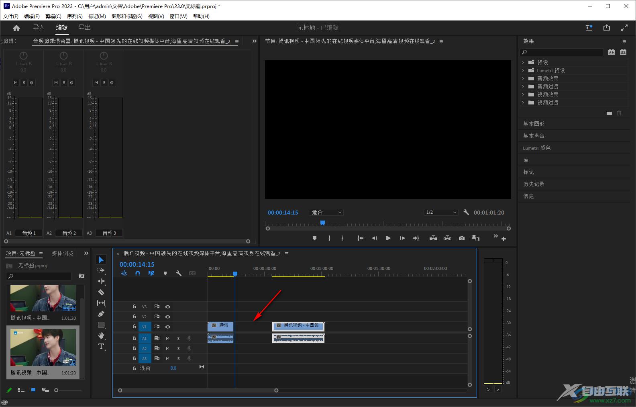Open the 基本图形 panel
The image size is (636, 407).
point(534,124)
